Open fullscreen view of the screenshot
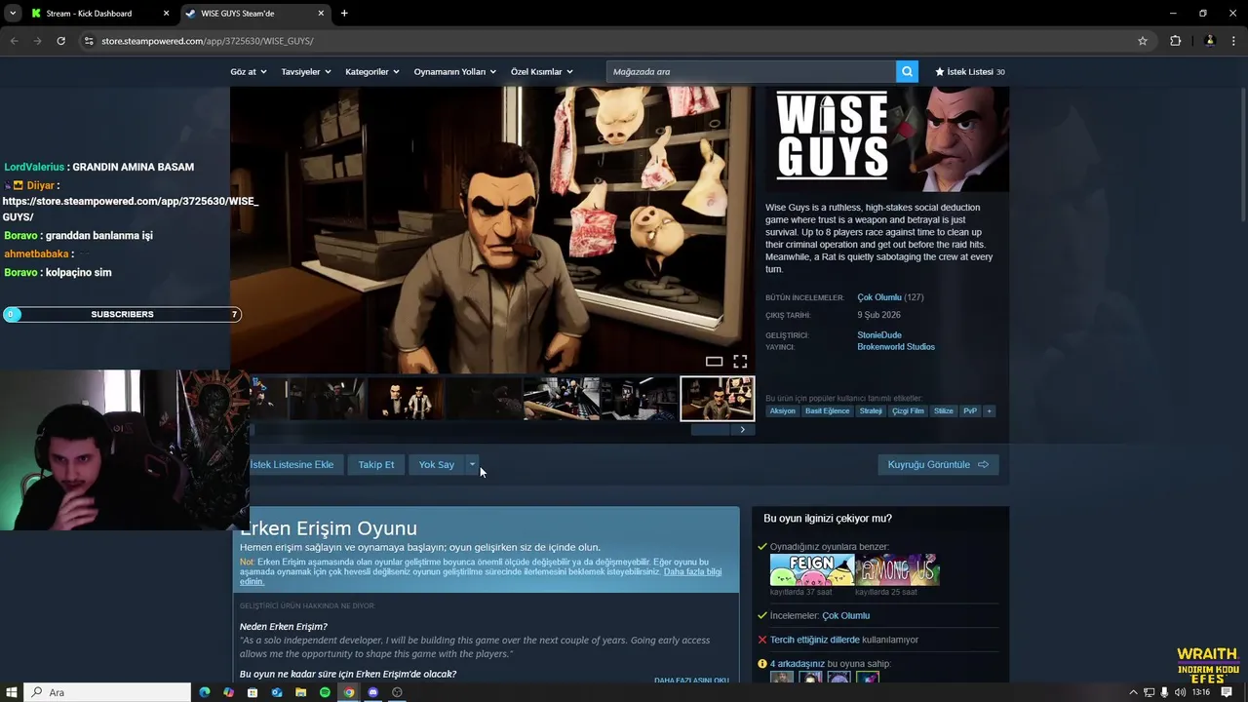This screenshot has width=1248, height=702. pos(740,361)
